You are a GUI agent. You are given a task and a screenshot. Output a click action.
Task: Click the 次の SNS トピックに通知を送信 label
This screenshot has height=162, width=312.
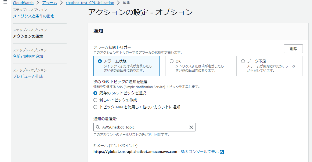(x=120, y=82)
